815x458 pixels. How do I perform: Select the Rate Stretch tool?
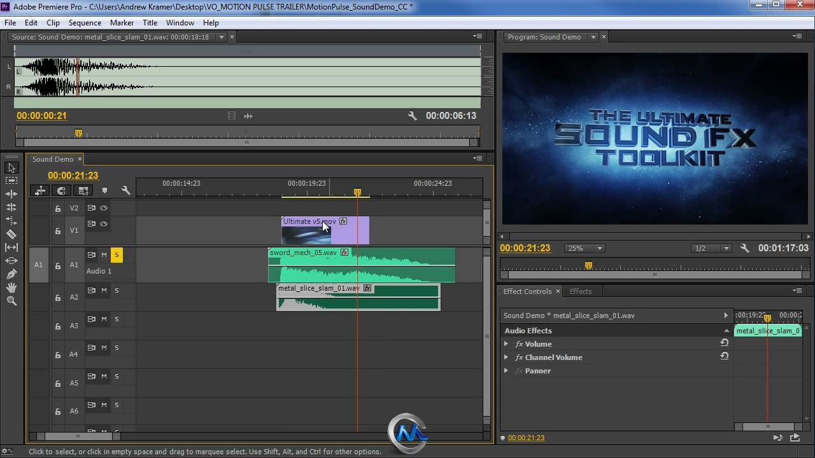[11, 221]
